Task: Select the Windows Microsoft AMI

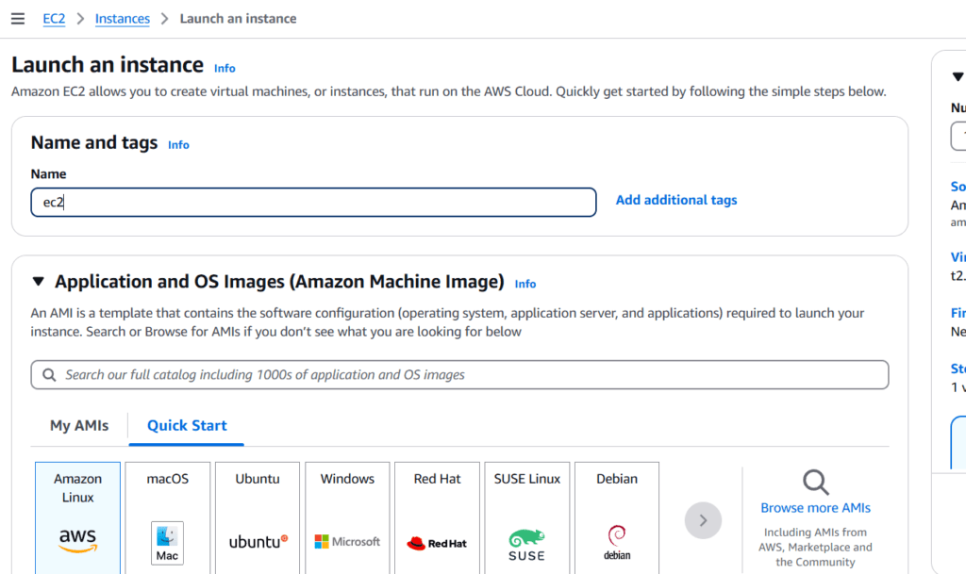Action: point(346,514)
